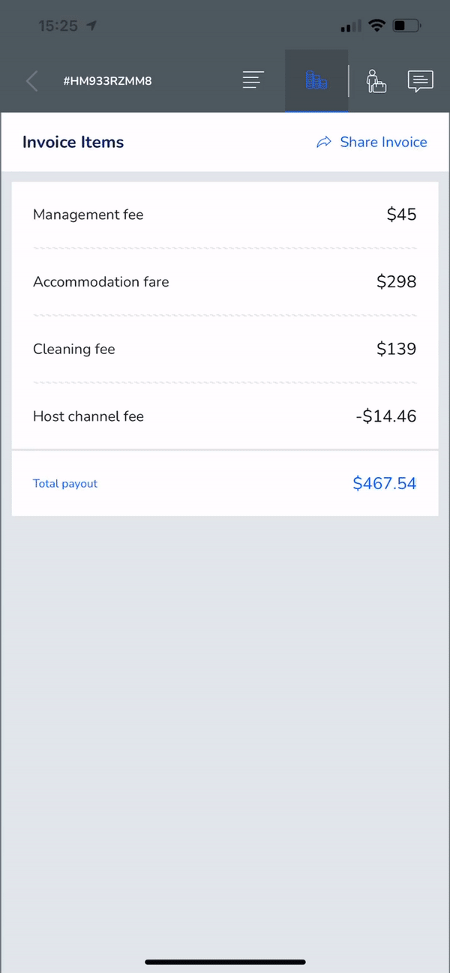Viewport: 450px width, 973px height.
Task: Tap the home indicator bar at bottom
Action: pyautogui.click(x=225, y=962)
